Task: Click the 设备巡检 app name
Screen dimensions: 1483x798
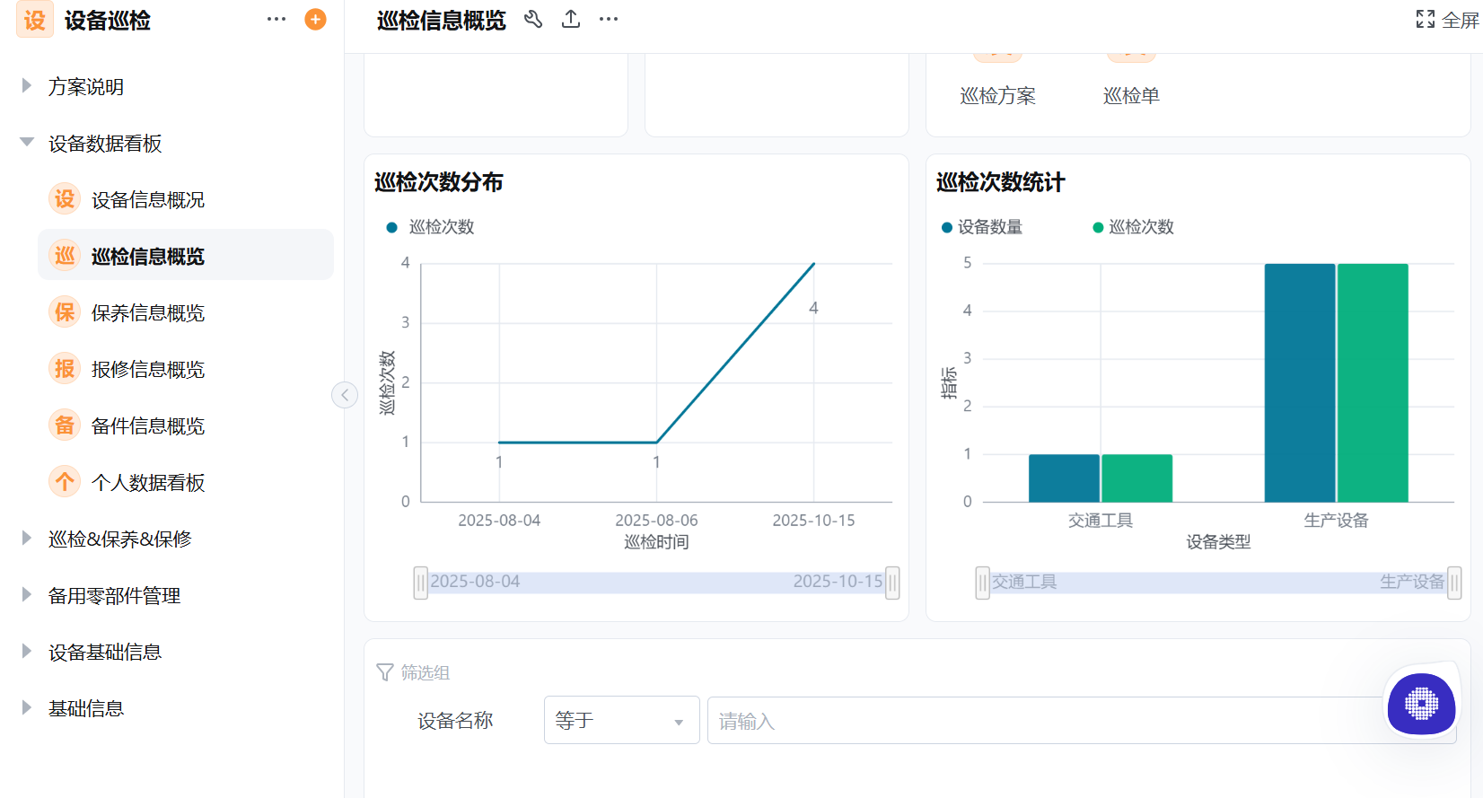Action: click(108, 20)
